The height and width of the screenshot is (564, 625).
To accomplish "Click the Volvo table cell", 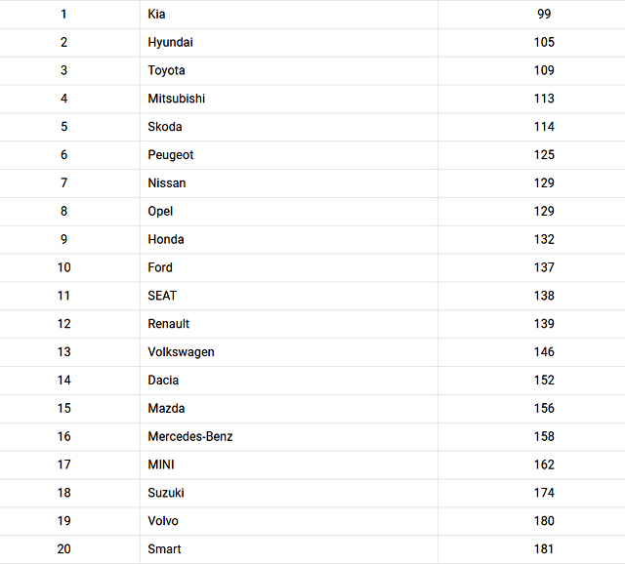I will pyautogui.click(x=163, y=521).
